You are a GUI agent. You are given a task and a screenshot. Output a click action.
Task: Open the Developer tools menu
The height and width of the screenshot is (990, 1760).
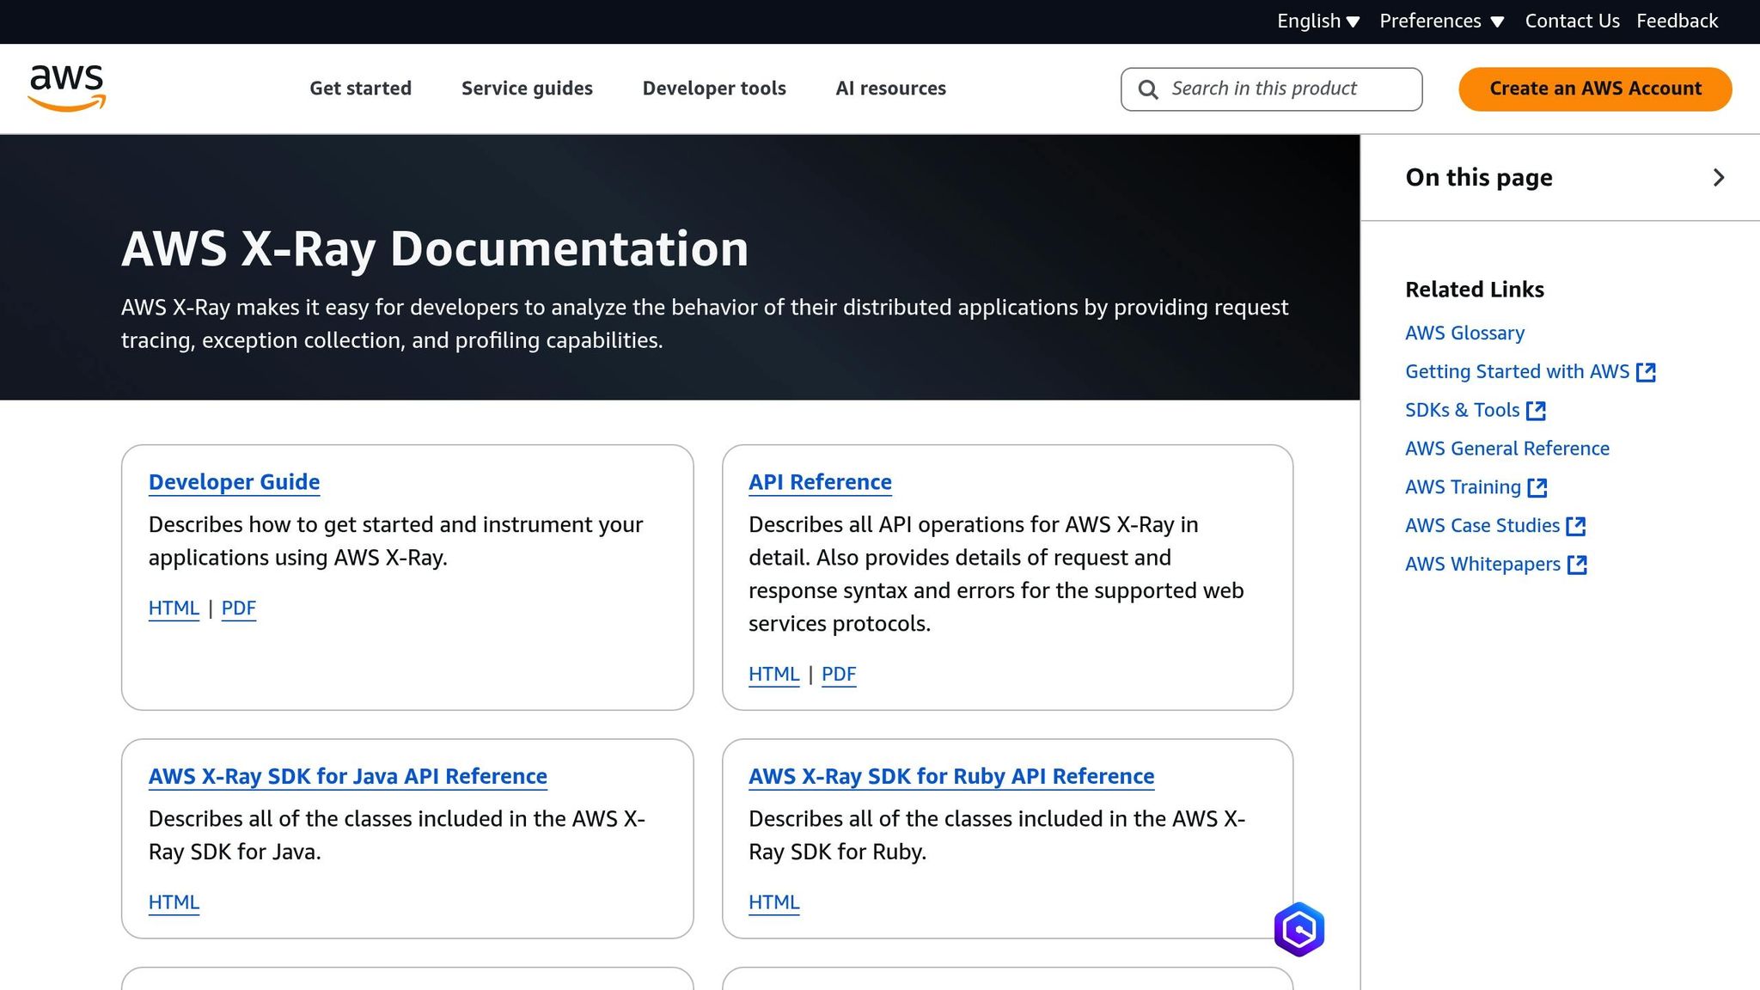pos(714,89)
